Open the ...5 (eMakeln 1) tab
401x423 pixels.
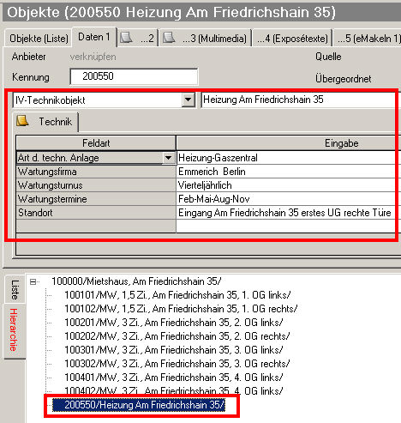pyautogui.click(x=368, y=38)
